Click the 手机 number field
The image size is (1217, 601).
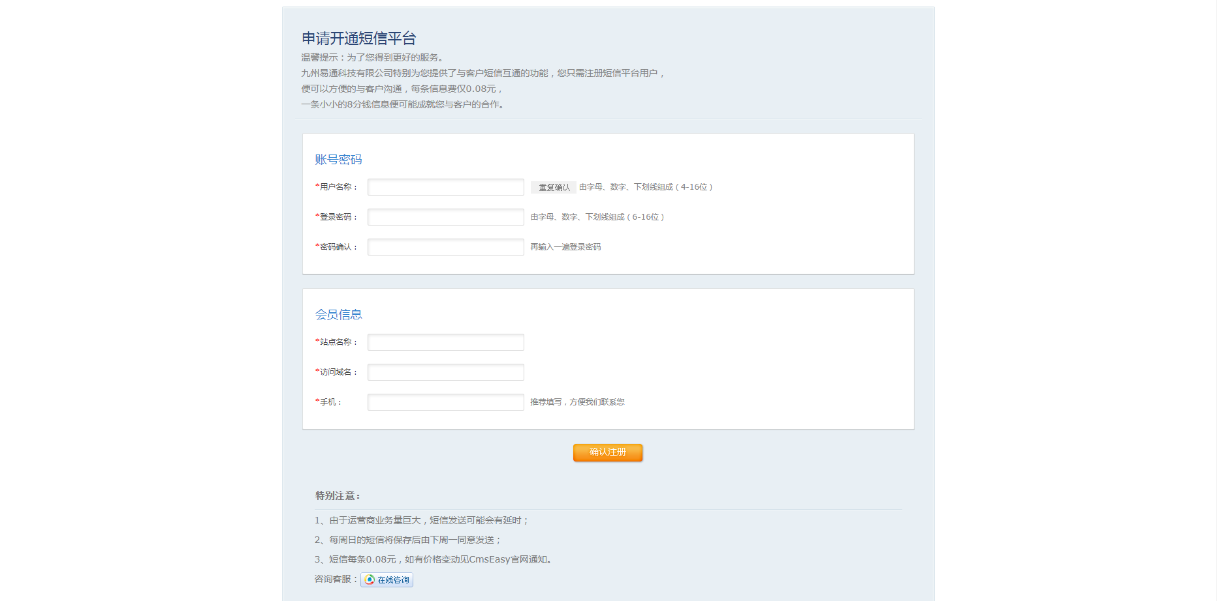click(x=445, y=402)
